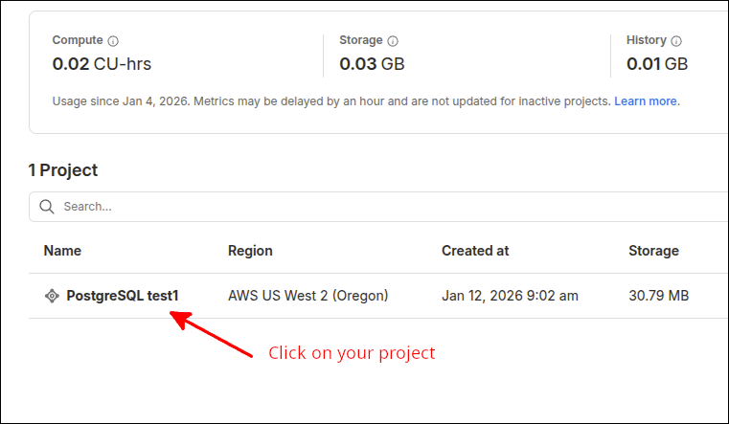Click the History info icon
729x424 pixels.
(x=676, y=41)
